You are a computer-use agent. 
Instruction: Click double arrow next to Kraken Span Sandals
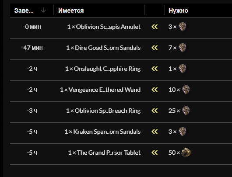click(155, 132)
